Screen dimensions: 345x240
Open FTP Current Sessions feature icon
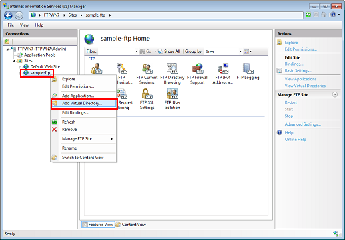pos(147,74)
